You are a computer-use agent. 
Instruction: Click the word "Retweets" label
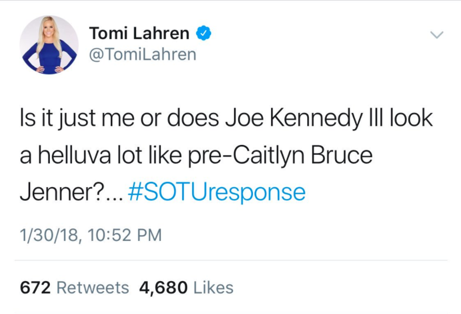pyautogui.click(x=92, y=287)
